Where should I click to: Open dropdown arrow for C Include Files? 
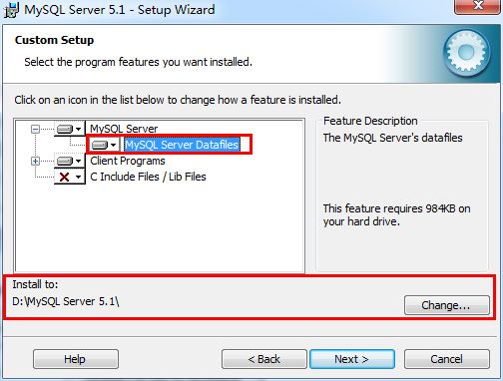(x=79, y=177)
